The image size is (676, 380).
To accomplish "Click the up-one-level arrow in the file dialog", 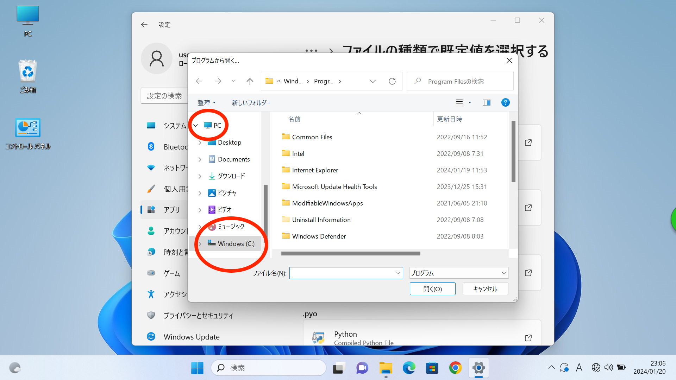I will pyautogui.click(x=250, y=81).
